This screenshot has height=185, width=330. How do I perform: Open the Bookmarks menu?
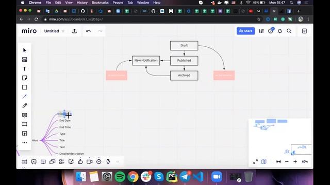tap(100, 3)
